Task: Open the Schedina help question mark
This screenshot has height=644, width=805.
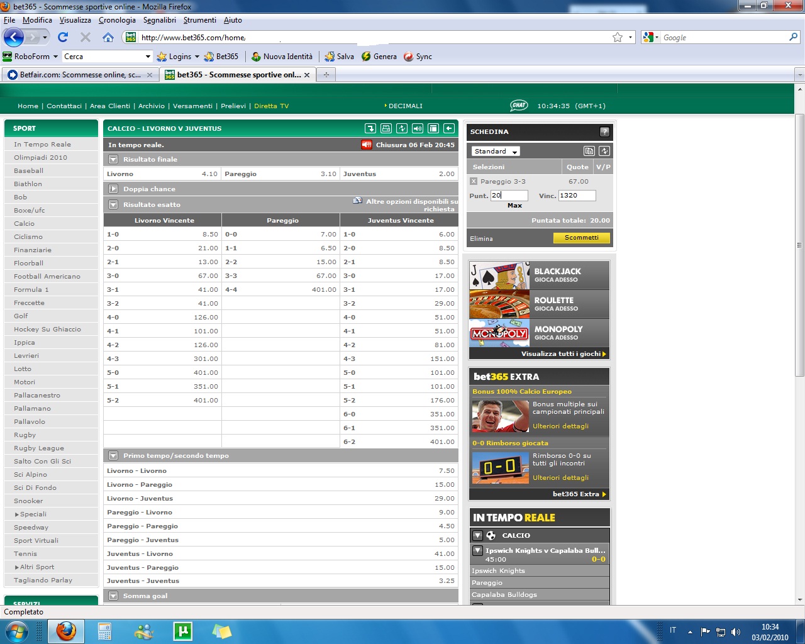Action: (x=604, y=131)
